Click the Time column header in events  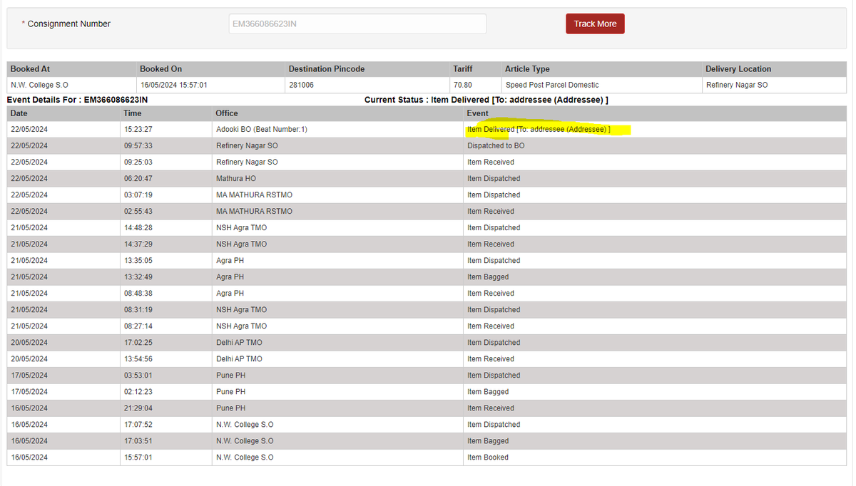(x=166, y=113)
